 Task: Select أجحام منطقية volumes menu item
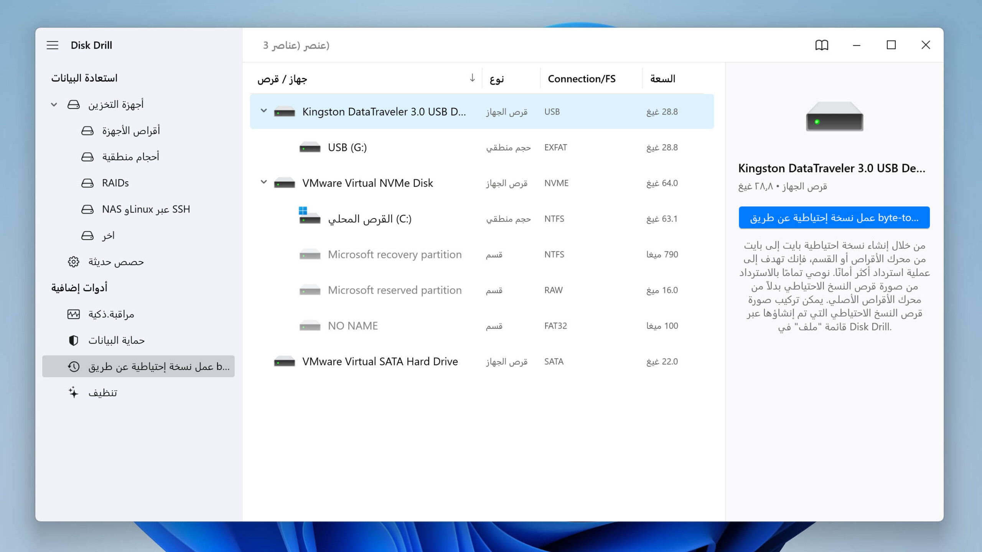[132, 156]
